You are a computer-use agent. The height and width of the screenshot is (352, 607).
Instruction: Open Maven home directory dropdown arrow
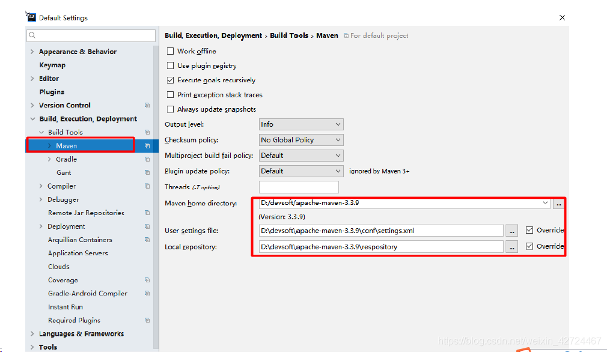(545, 202)
